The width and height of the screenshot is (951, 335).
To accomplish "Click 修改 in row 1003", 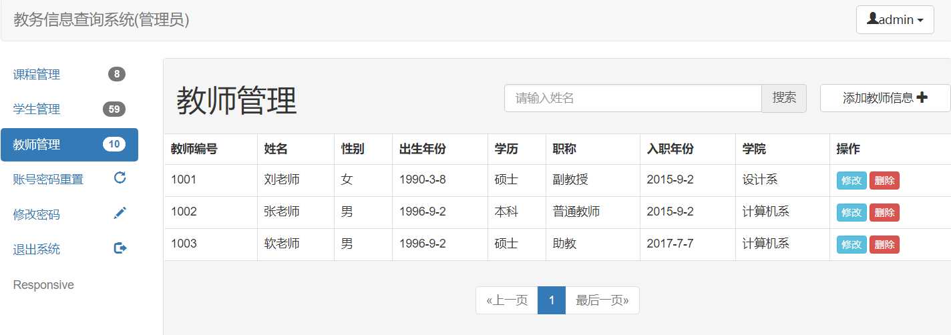I will [851, 245].
